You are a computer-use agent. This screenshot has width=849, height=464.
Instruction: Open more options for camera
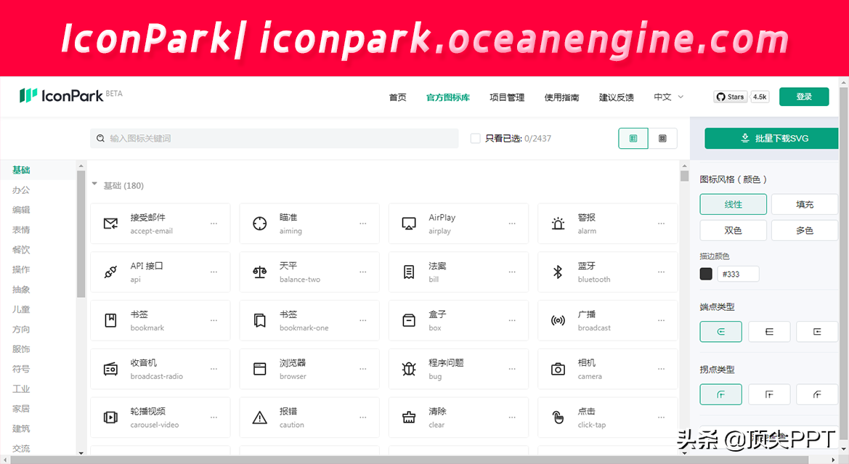[661, 369]
